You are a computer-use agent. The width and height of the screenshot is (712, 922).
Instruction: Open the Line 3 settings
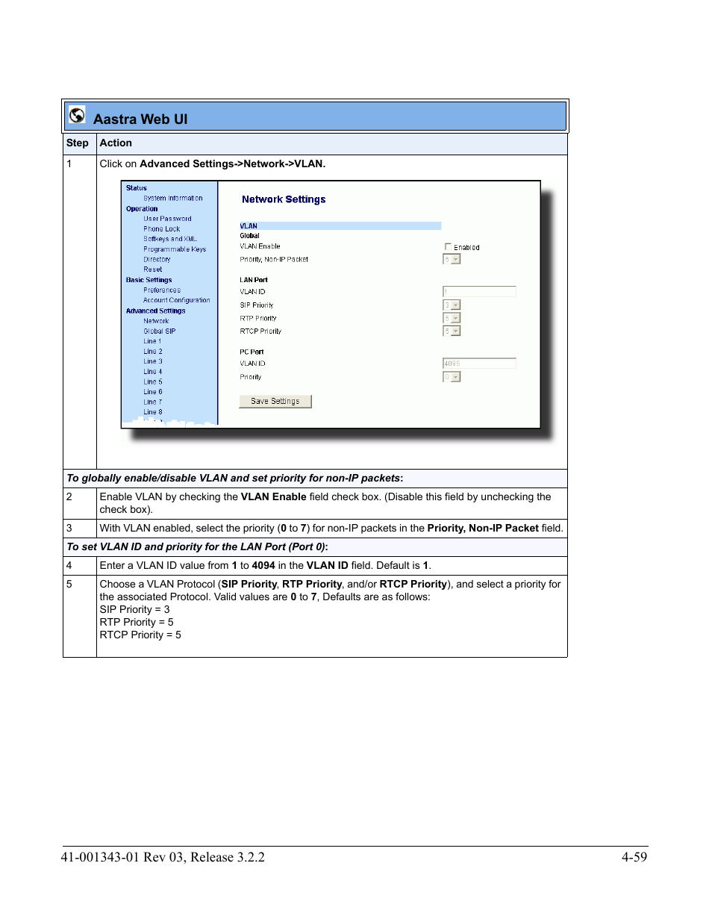[x=153, y=361]
